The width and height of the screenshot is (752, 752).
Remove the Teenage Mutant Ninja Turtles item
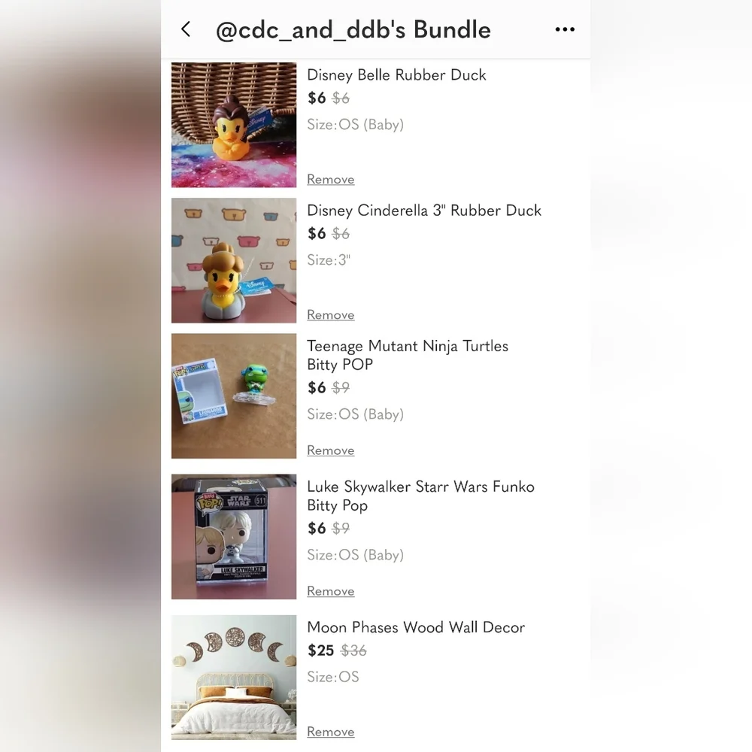[330, 450]
